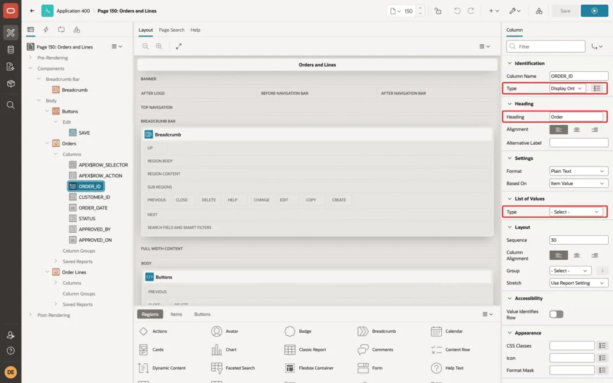Click the Heading input field
The height and width of the screenshot is (383, 613).
coord(576,117)
